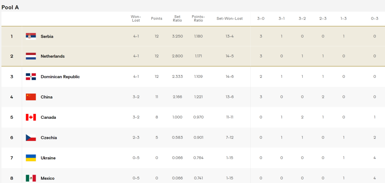Click the Points-Ratio column header

[x=198, y=18]
